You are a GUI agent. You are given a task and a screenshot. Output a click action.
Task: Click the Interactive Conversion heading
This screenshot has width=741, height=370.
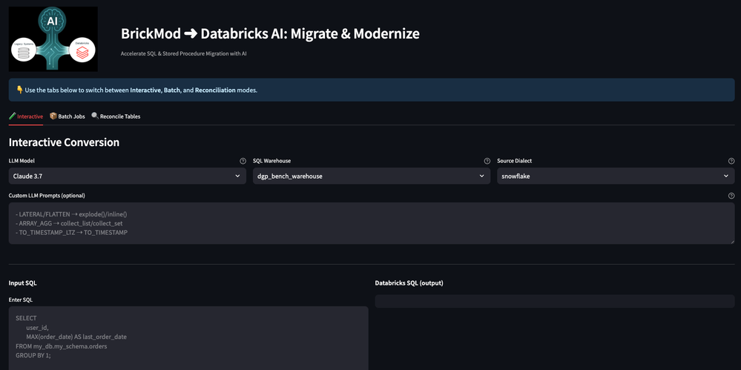(x=64, y=142)
